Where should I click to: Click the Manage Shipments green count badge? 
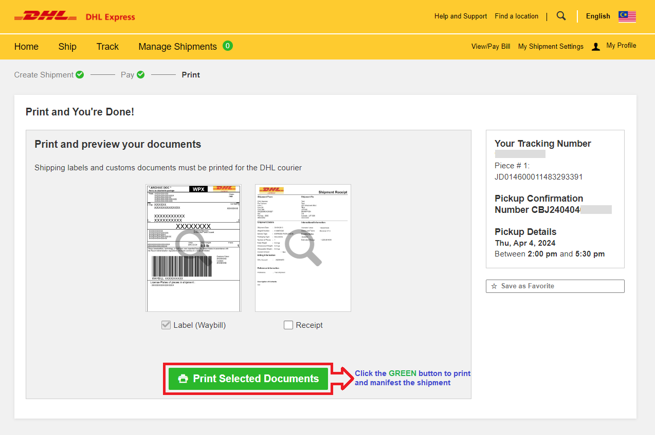(x=228, y=46)
